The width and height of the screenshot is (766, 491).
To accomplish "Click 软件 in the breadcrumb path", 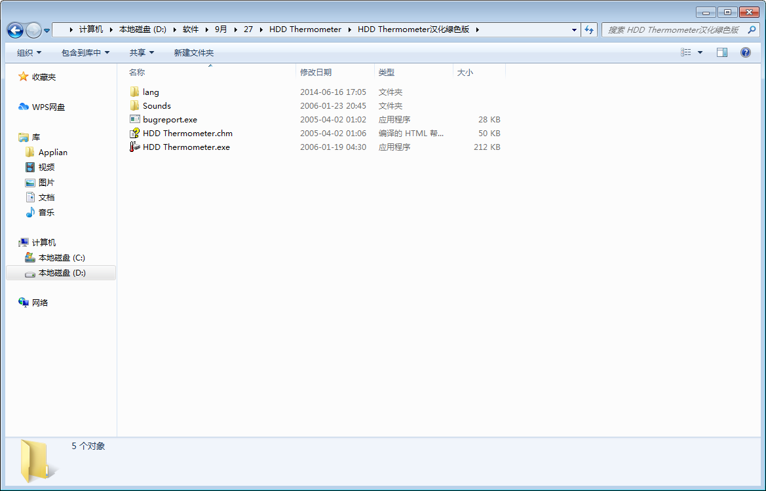I will pyautogui.click(x=191, y=29).
